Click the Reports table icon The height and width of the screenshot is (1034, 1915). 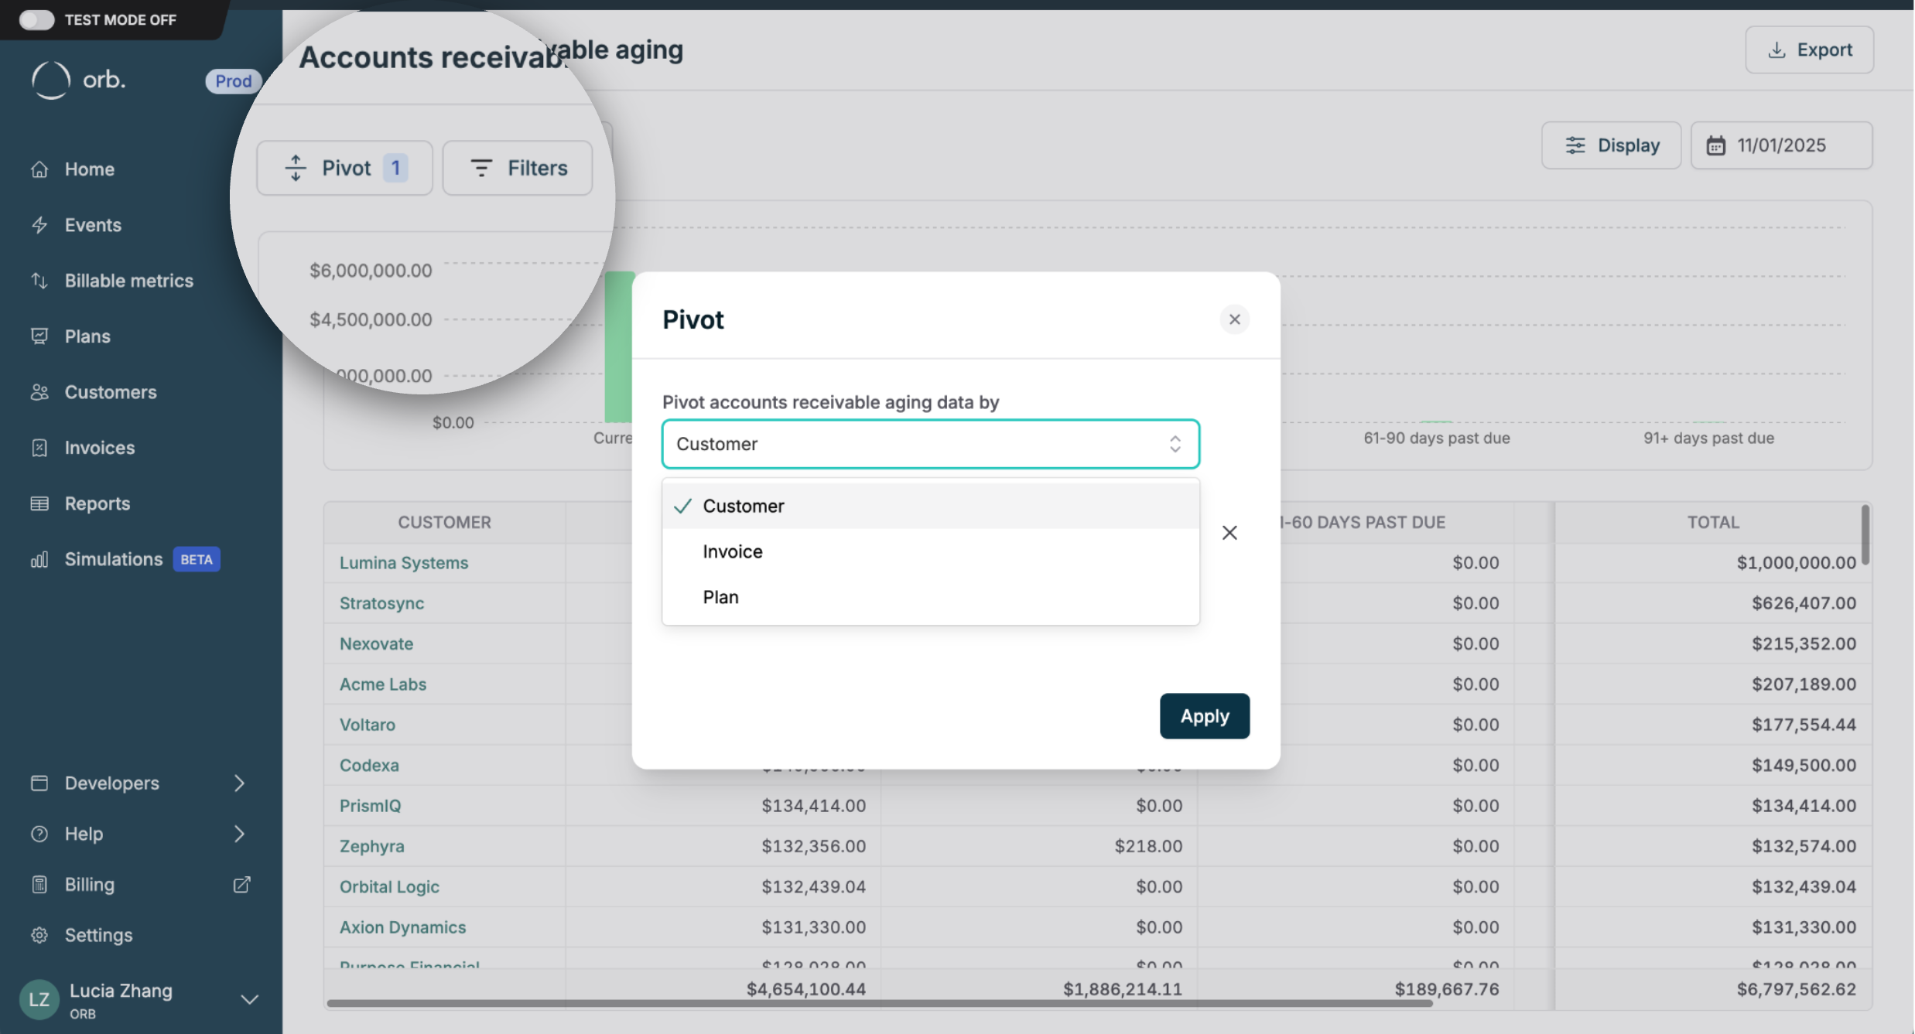coord(39,503)
